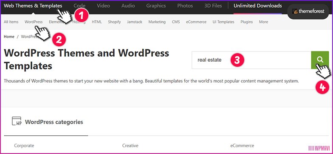Screen dimensions: 333x154
Task: Open the Audio marketplace tab
Action: (x=128, y=6)
